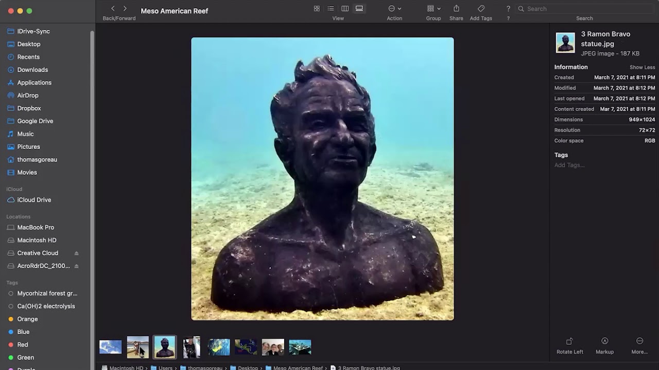Open the Action menu dropdown

[394, 9]
